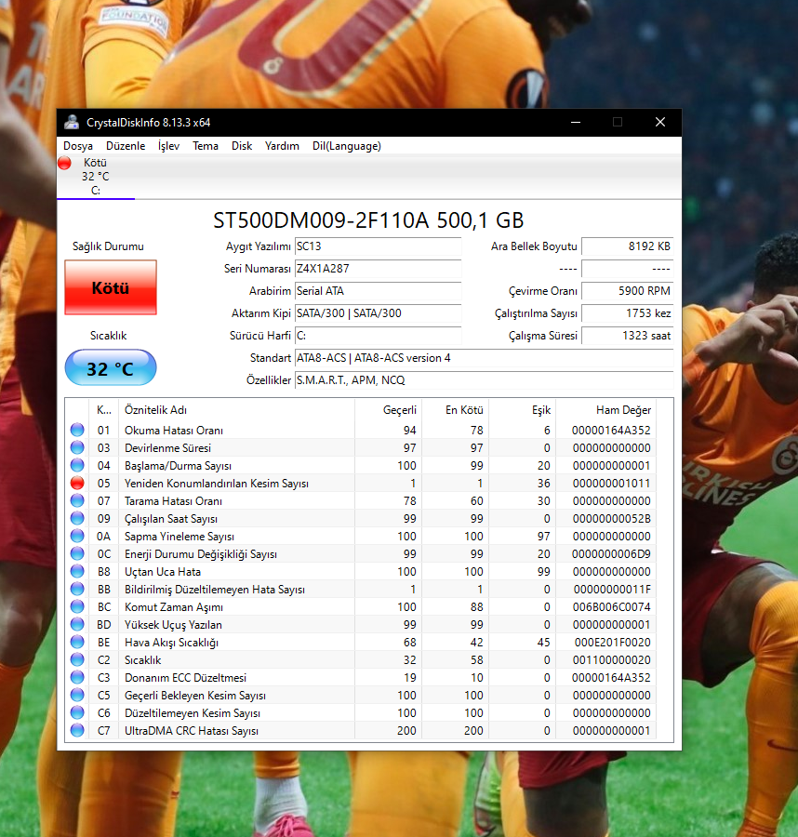Open the Yardım menu
The height and width of the screenshot is (837, 798).
(282, 146)
